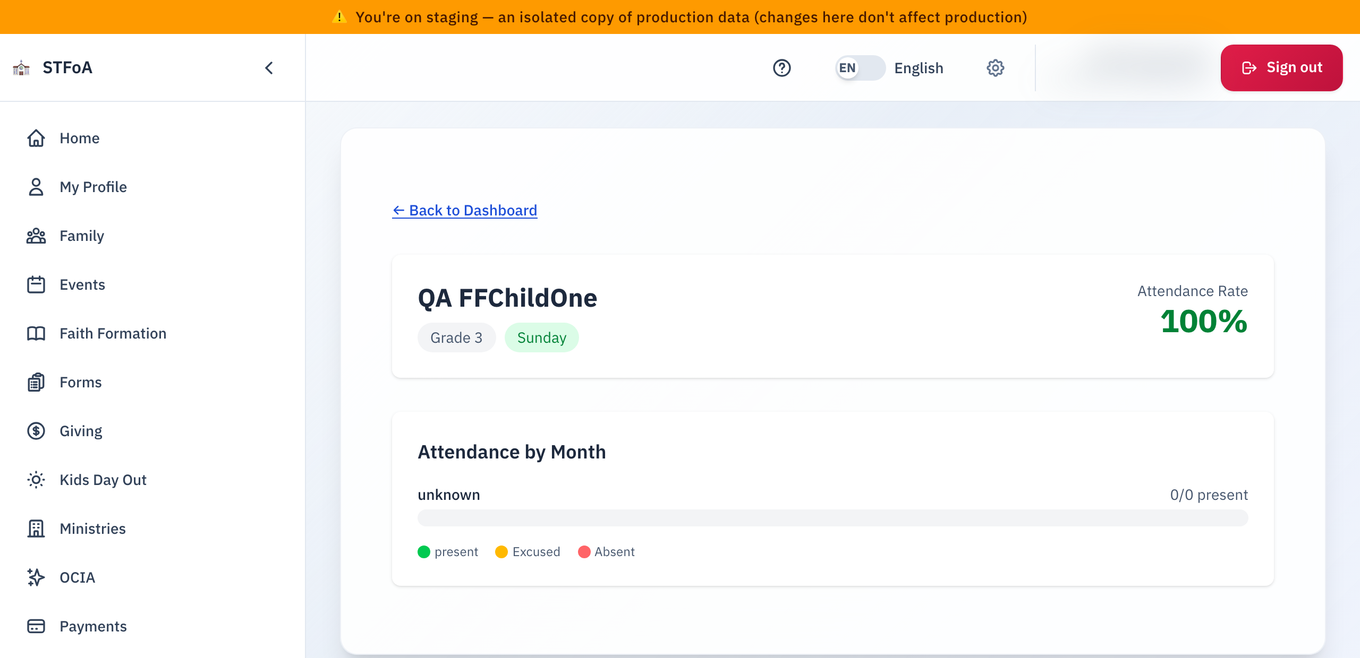Click the My Profile person icon
The height and width of the screenshot is (658, 1360).
tap(36, 187)
